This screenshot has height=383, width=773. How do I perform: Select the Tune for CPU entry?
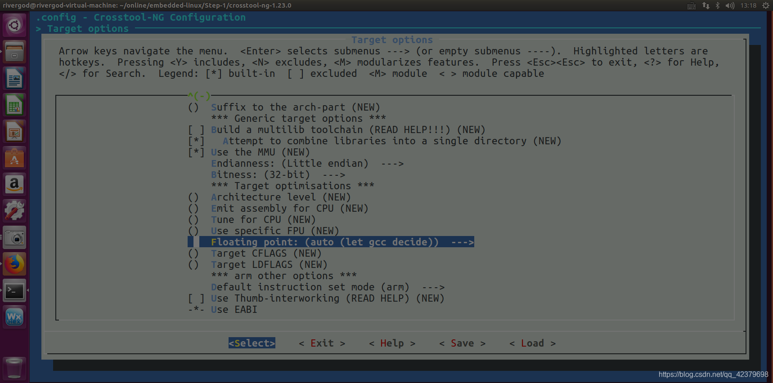point(252,220)
